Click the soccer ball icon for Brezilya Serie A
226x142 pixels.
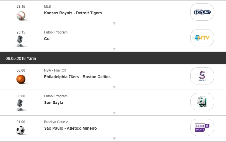[21, 131]
